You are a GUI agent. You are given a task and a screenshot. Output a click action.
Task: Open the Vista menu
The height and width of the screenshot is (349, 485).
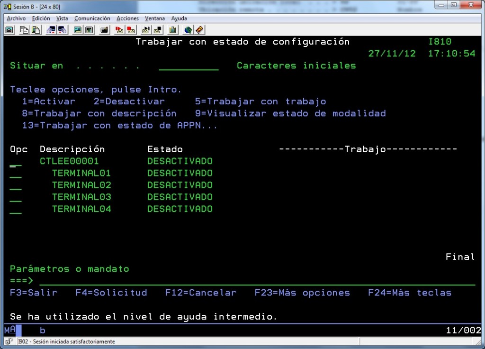(62, 18)
